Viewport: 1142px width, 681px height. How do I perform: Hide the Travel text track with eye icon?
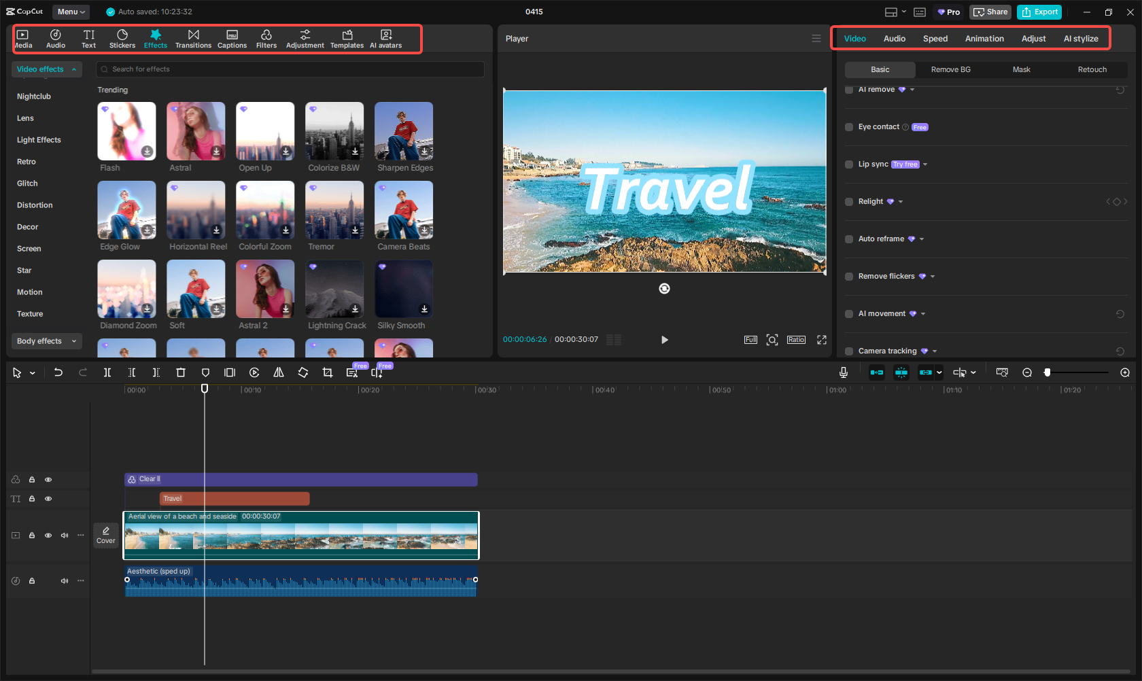(x=48, y=499)
